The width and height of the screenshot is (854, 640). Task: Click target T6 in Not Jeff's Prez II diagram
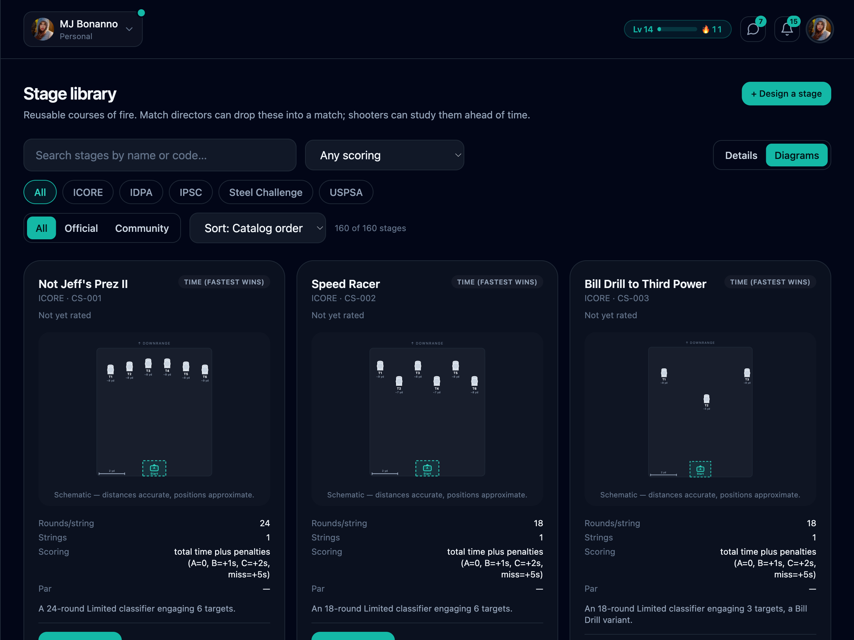pos(205,369)
